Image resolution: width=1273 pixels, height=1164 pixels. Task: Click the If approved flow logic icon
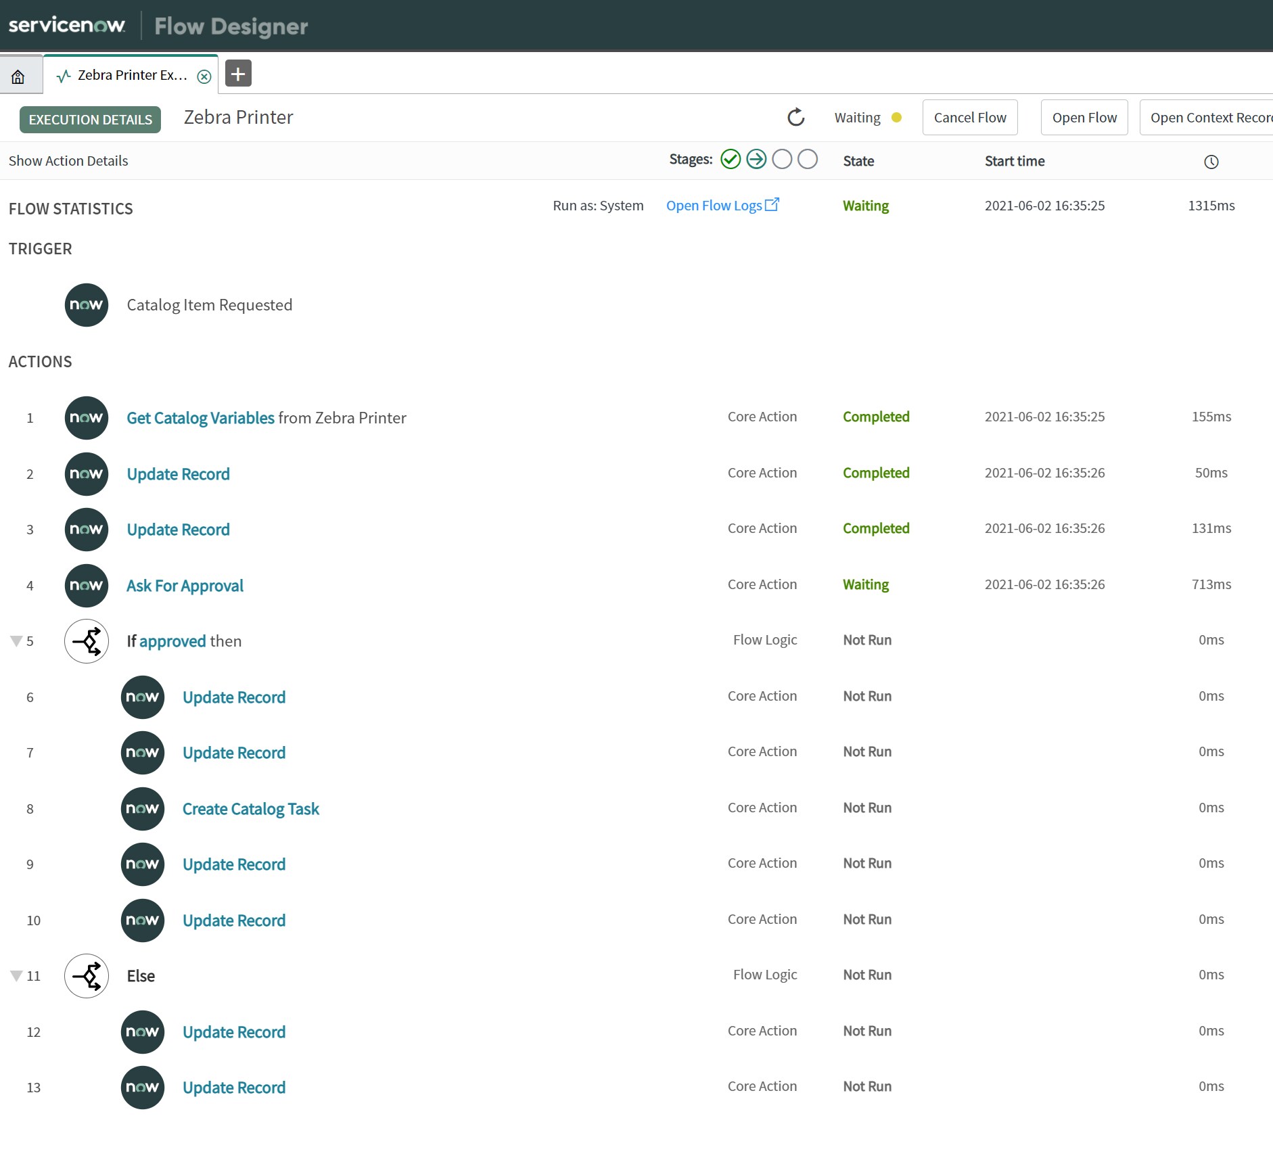pos(87,641)
